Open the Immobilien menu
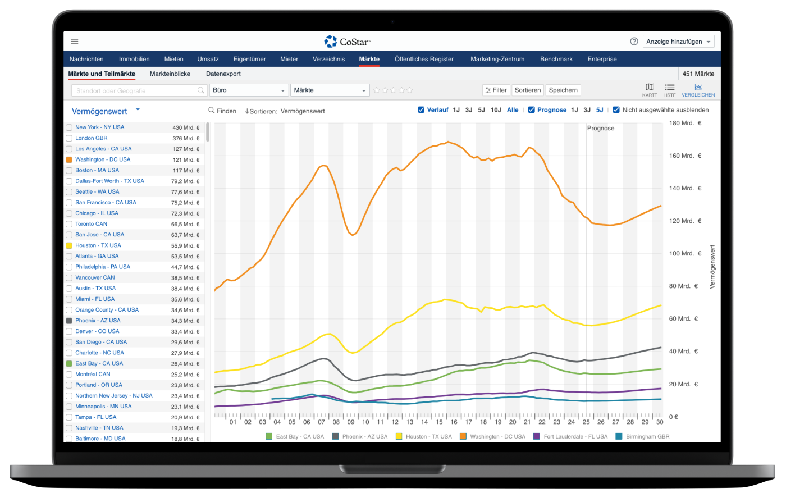This screenshot has width=786, height=502. (134, 59)
